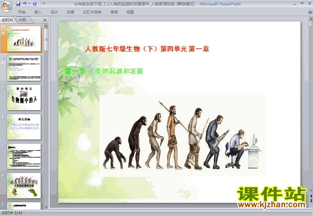
Task: Restore down the PowerPoint window
Action: click(302, 4)
